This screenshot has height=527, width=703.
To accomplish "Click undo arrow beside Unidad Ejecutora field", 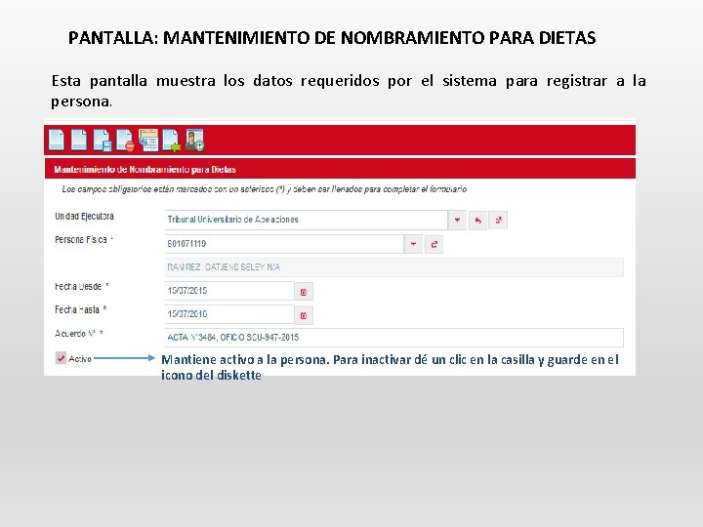I will tap(477, 221).
